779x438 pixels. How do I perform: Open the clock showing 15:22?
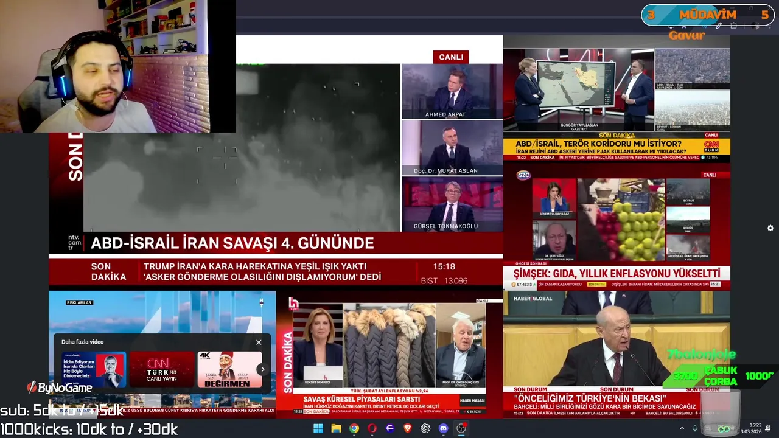click(755, 425)
